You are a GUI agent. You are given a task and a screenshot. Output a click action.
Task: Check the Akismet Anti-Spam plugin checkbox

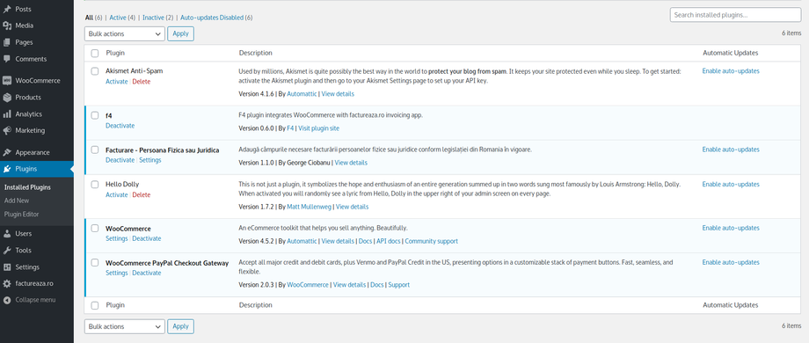pos(95,71)
